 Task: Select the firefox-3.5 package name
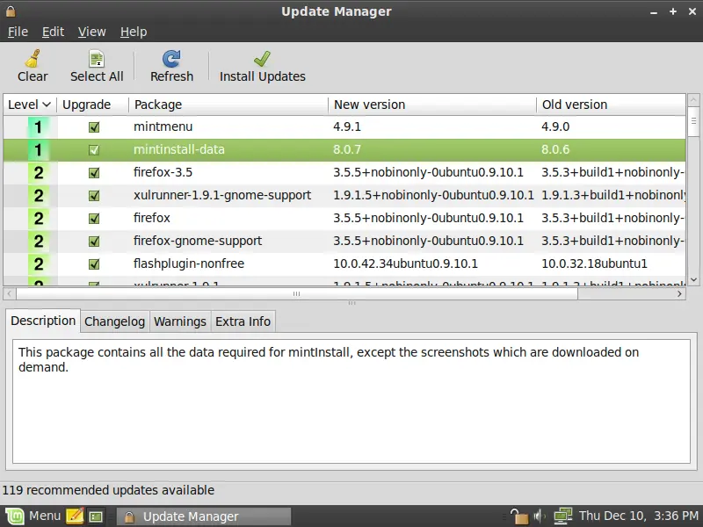click(163, 172)
